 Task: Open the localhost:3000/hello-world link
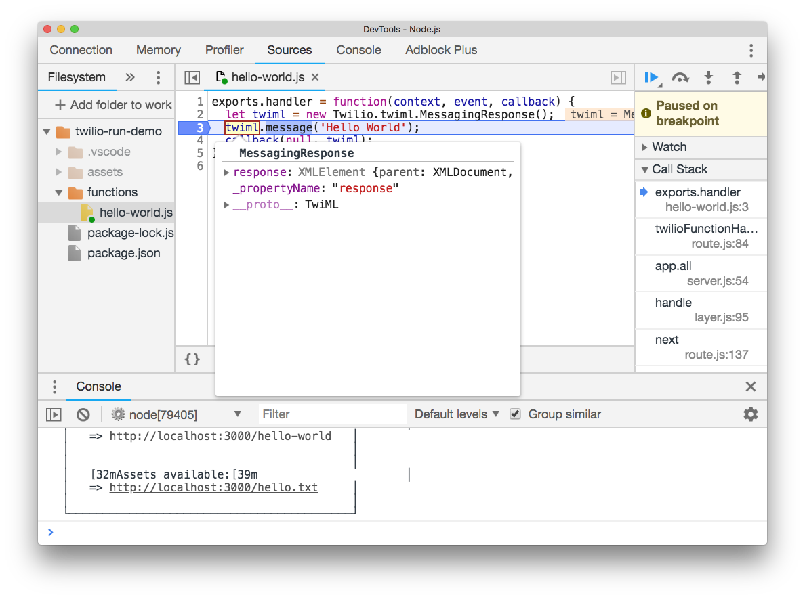coord(220,436)
